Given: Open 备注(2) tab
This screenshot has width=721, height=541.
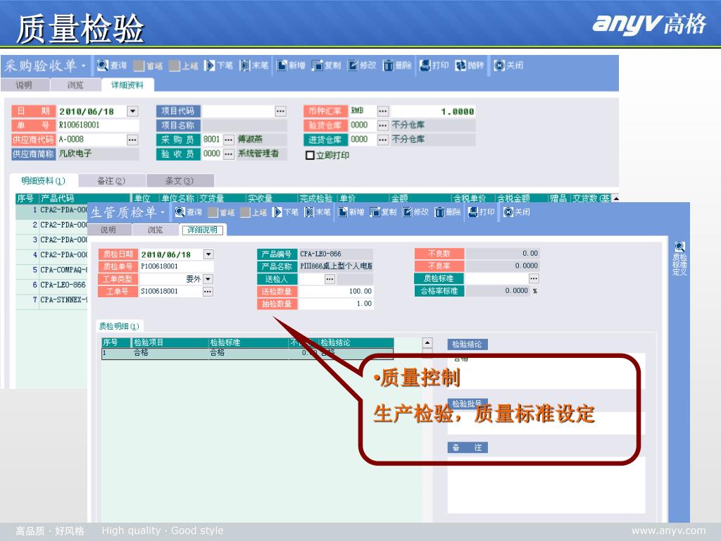Looking at the screenshot, I should click(111, 181).
